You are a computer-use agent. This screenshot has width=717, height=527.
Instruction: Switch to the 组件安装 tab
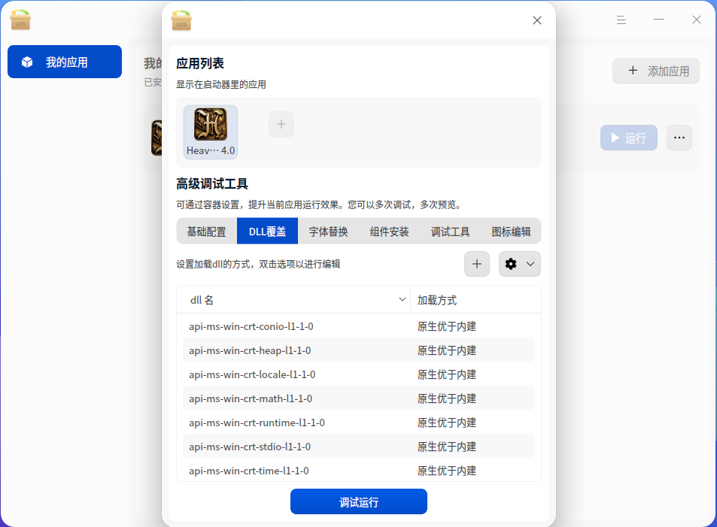[x=389, y=232]
